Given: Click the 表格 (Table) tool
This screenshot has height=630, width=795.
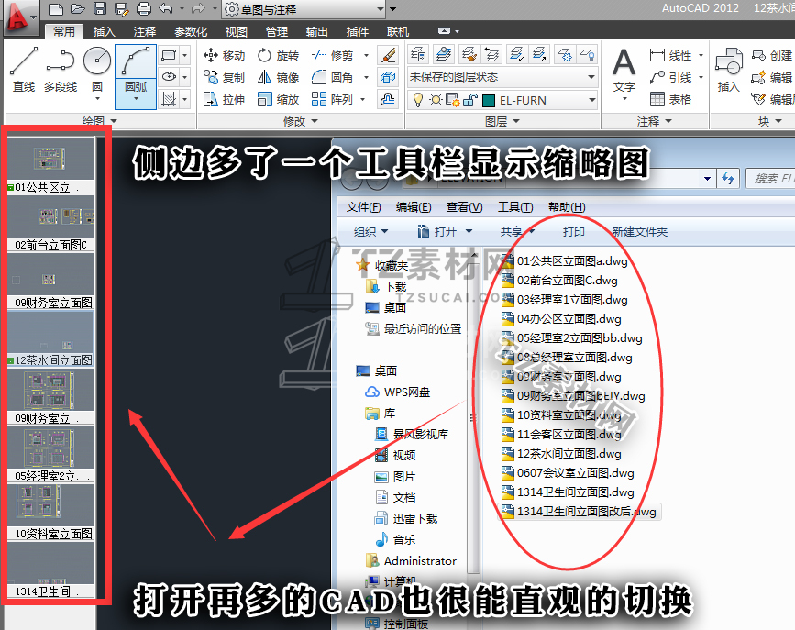Looking at the screenshot, I should pos(670,99).
